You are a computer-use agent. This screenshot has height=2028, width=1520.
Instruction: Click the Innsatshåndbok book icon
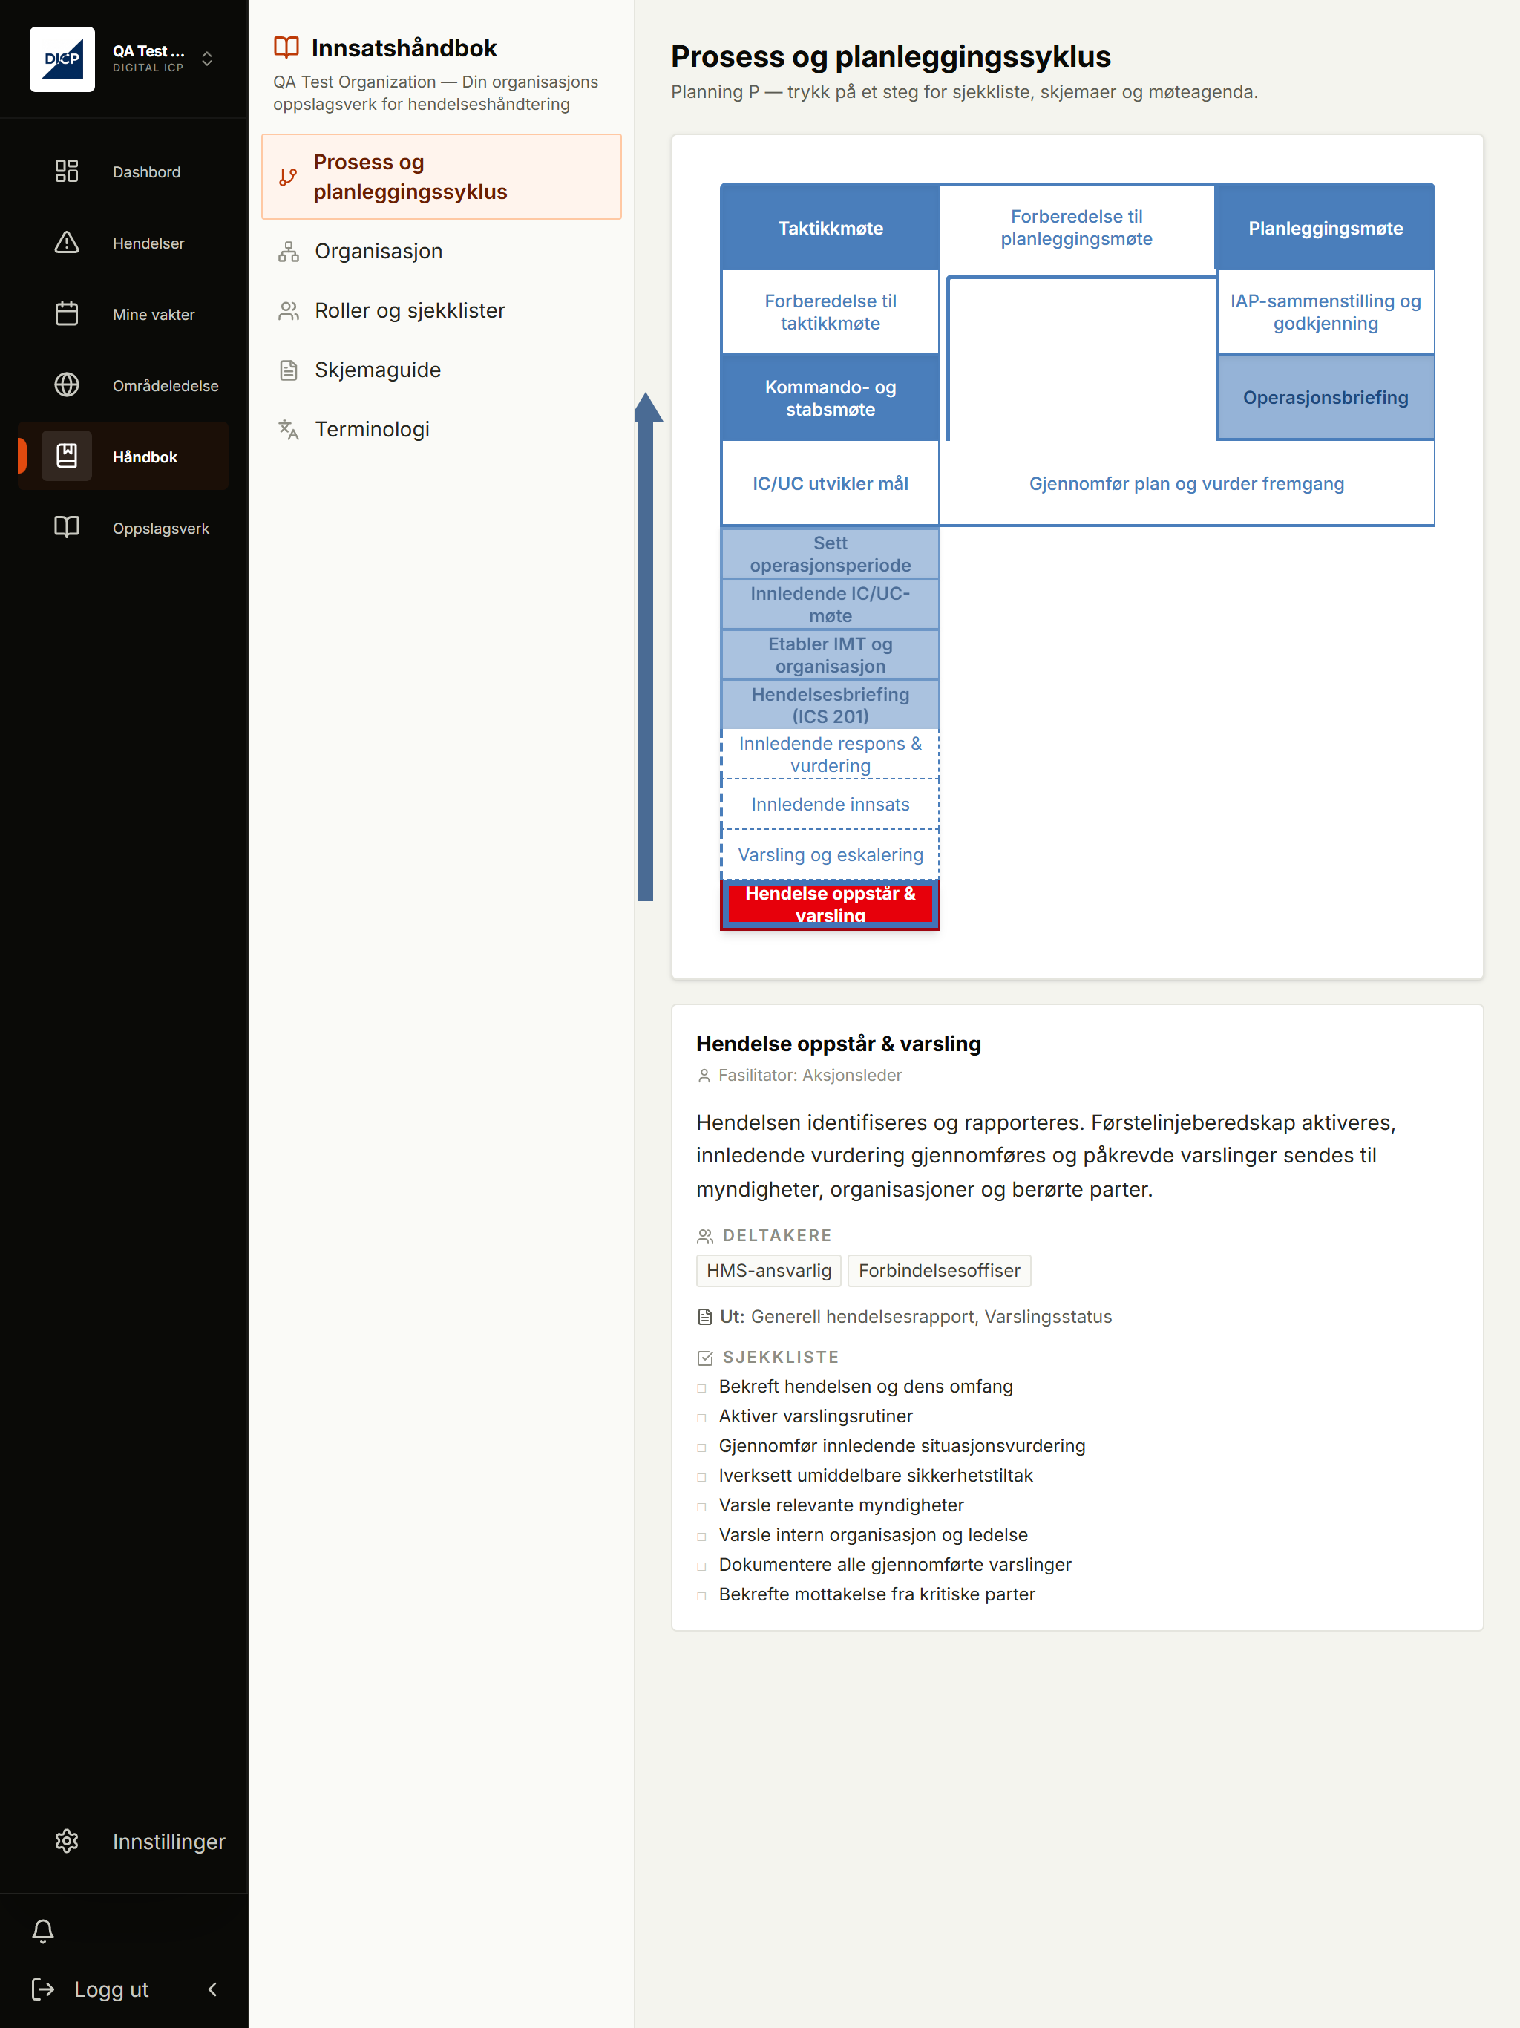pyautogui.click(x=287, y=48)
